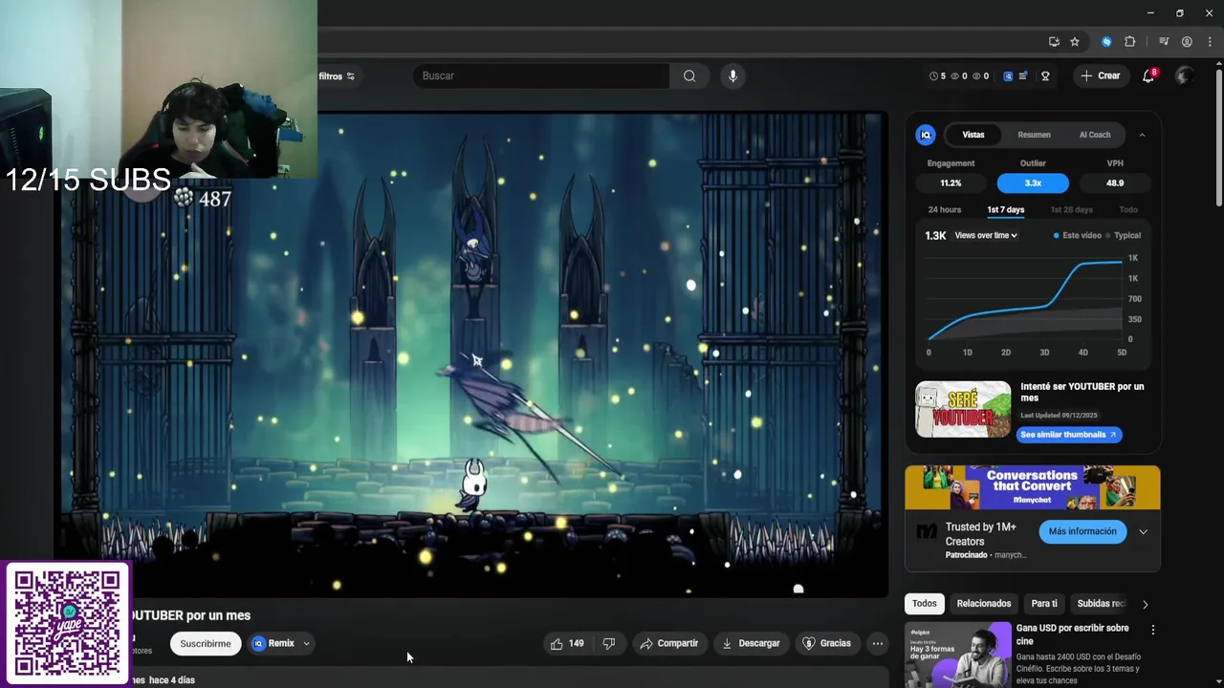Click the install app icon in address bar

pos(1054,41)
